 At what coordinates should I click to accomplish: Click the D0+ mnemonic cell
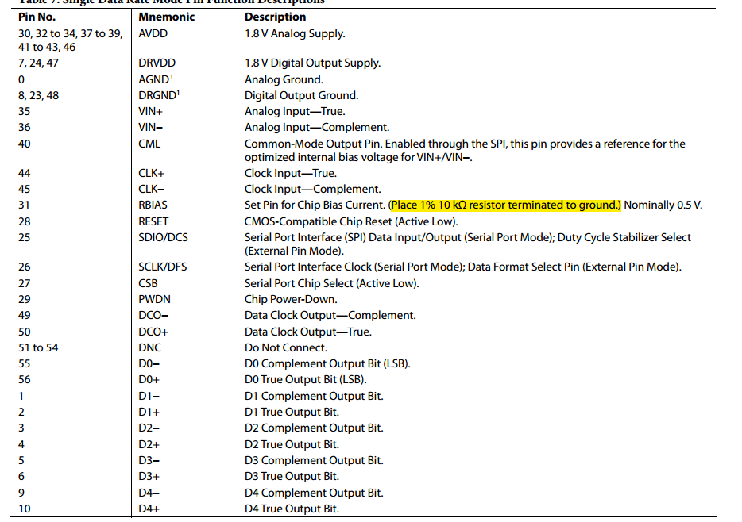(x=149, y=380)
